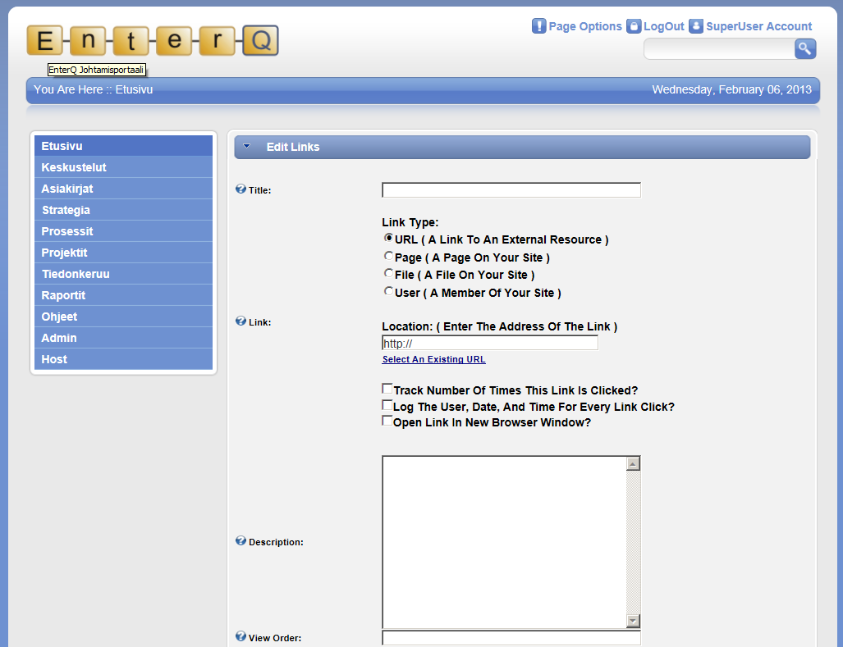The width and height of the screenshot is (843, 647).
Task: Click the search magnifier button
Action: coord(804,49)
